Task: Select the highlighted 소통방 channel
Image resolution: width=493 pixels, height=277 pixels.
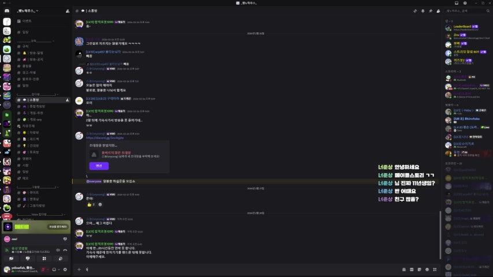Action: [x=43, y=100]
